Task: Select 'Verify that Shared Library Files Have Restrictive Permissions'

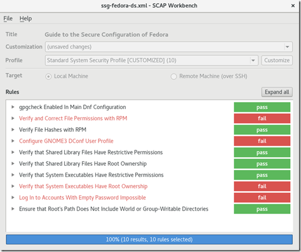Action: (x=91, y=153)
